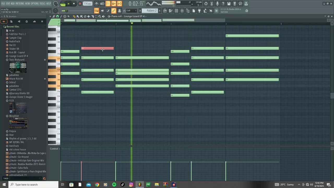Open the help question mark icon
The width and height of the screenshot is (334, 188).
click(x=223, y=4)
